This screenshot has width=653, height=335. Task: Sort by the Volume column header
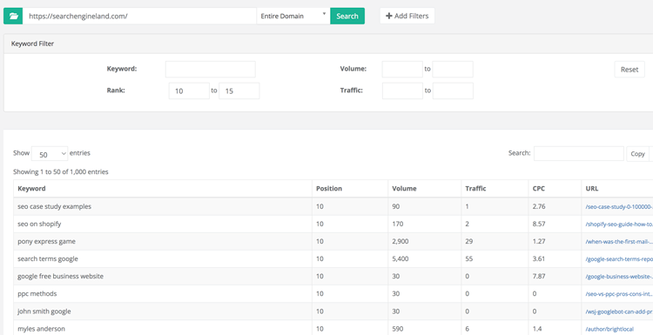click(x=424, y=189)
